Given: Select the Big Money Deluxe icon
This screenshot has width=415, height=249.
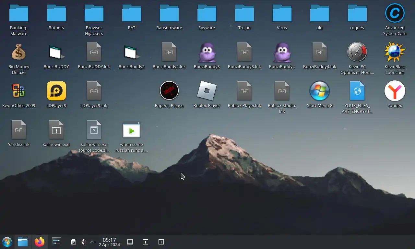Looking at the screenshot, I should (x=19, y=52).
